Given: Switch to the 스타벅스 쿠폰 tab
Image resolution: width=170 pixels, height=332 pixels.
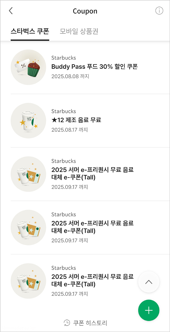Looking at the screenshot, I should tap(30, 31).
